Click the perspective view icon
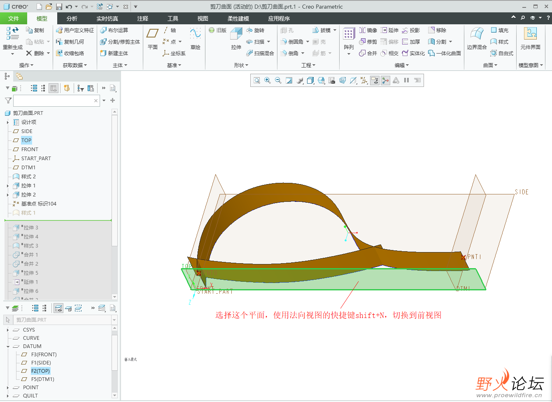Viewport: 552px width, 402px height. [342, 80]
